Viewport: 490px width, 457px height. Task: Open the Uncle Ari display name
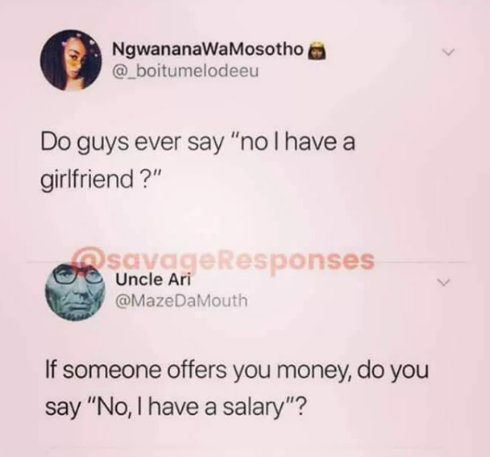pyautogui.click(x=154, y=280)
